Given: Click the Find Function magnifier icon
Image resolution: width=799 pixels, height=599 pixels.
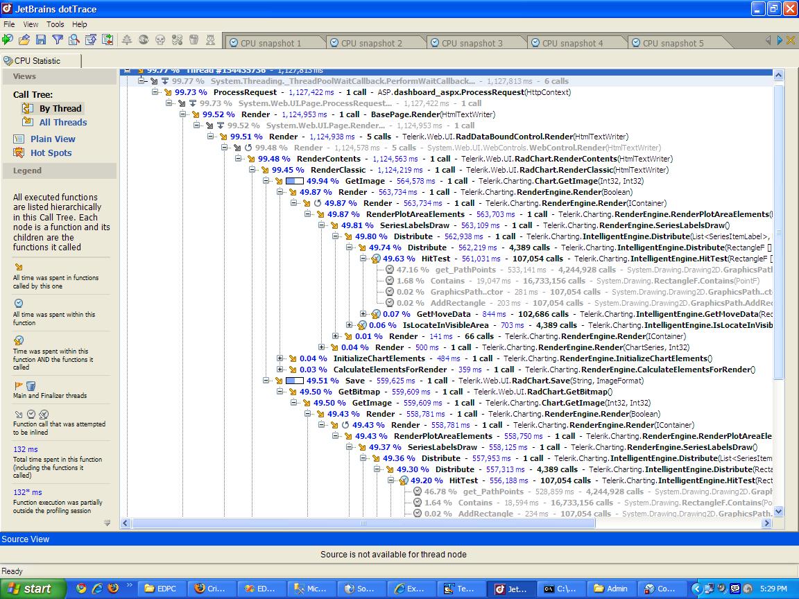Looking at the screenshot, I should point(74,40).
